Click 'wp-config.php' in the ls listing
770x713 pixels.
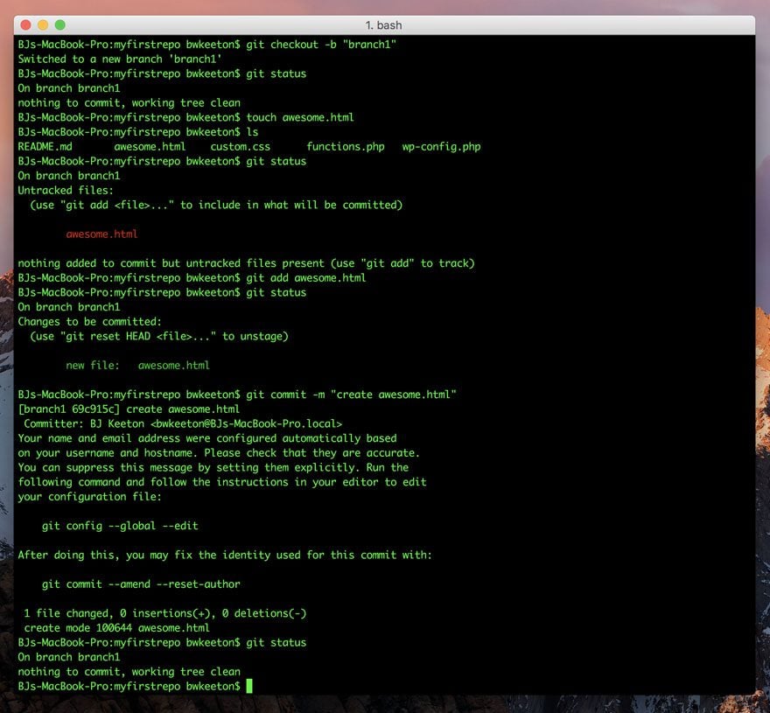[x=442, y=147]
